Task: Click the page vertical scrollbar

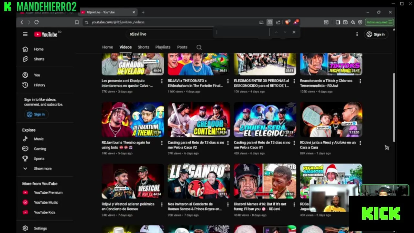Action: [x=394, y=107]
